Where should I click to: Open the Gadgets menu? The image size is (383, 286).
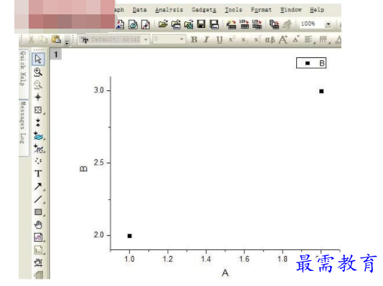click(x=204, y=10)
